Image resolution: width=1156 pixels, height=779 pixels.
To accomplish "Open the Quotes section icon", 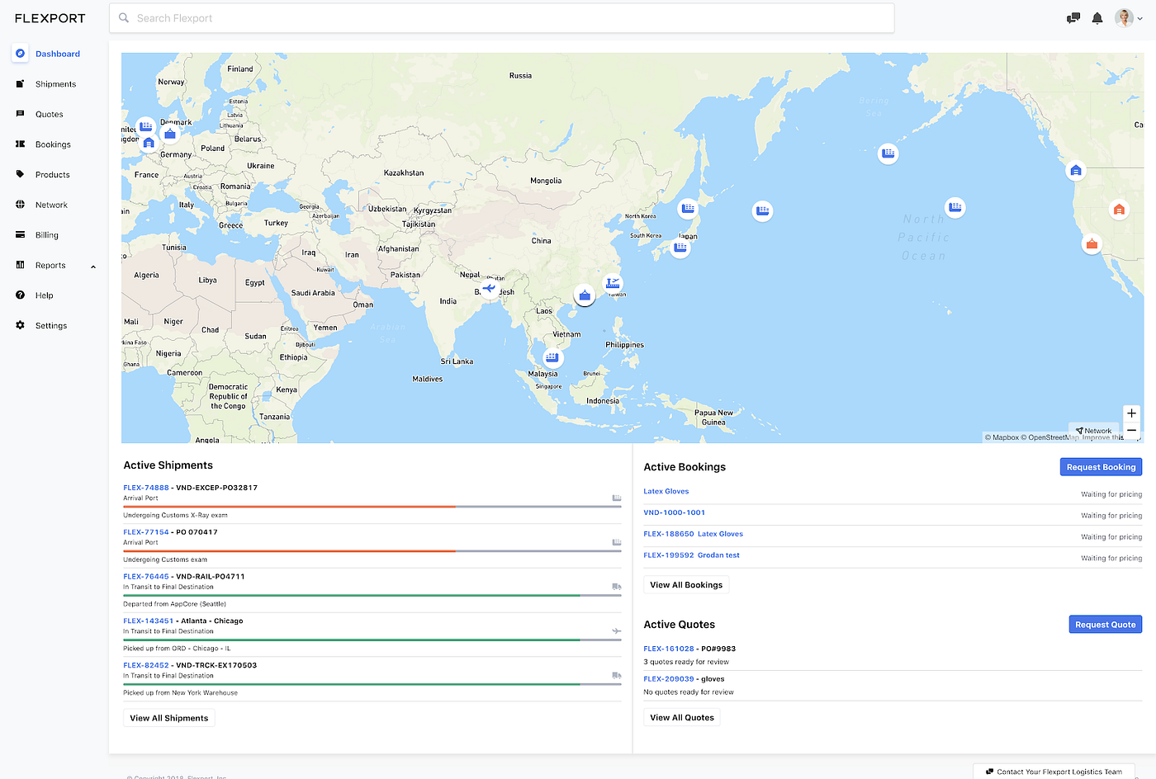I will (19, 114).
